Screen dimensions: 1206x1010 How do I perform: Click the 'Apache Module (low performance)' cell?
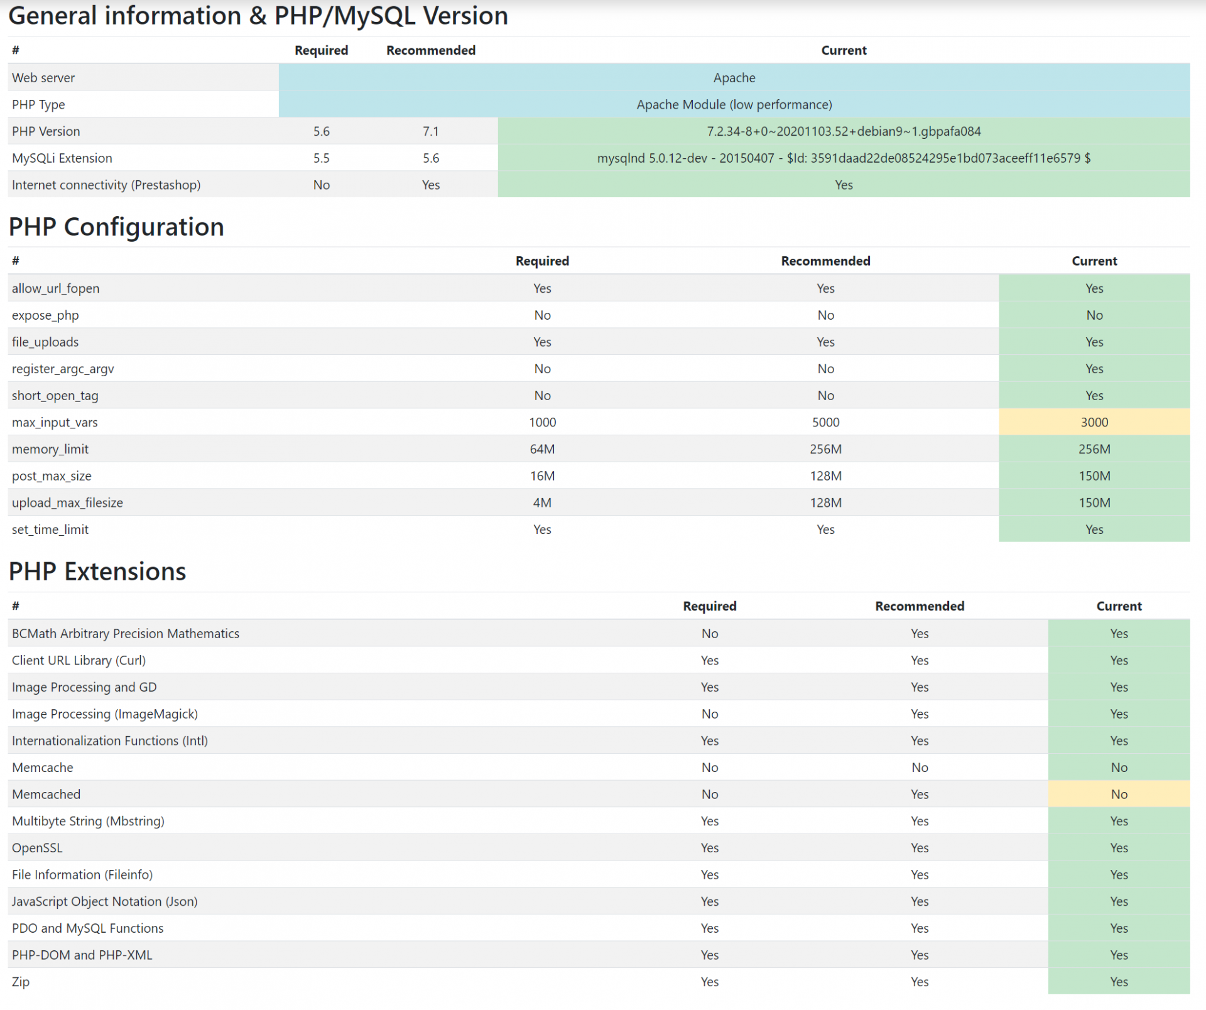click(x=734, y=104)
